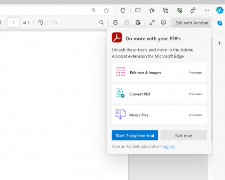Enter full screen PDF view

pyautogui.click(x=152, y=22)
